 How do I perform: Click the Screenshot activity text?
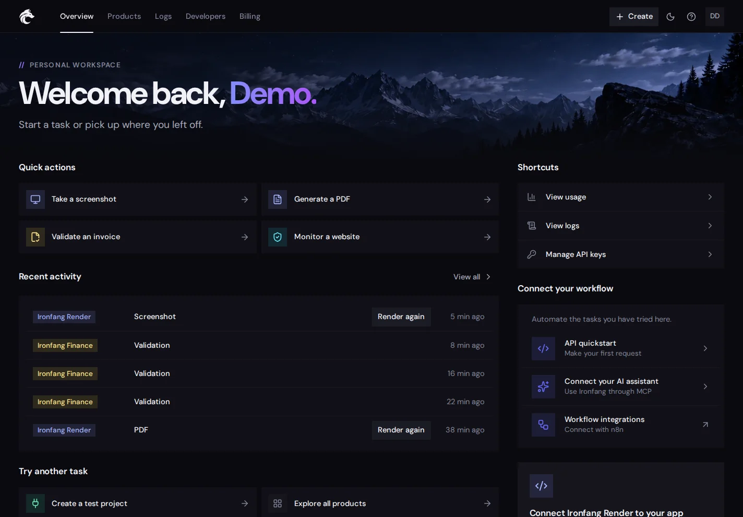pyautogui.click(x=155, y=316)
